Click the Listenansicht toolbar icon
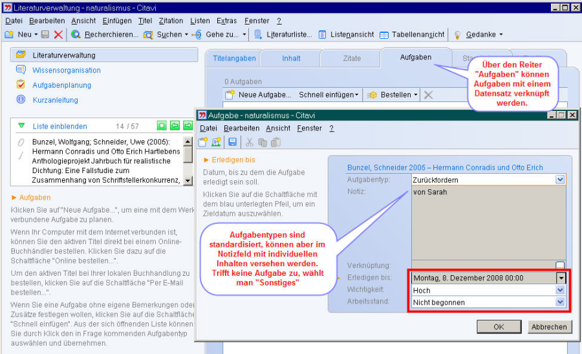The height and width of the screenshot is (354, 582). coord(323,34)
